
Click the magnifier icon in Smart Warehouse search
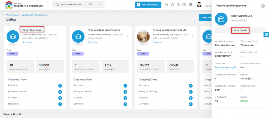(x=57, y=4)
